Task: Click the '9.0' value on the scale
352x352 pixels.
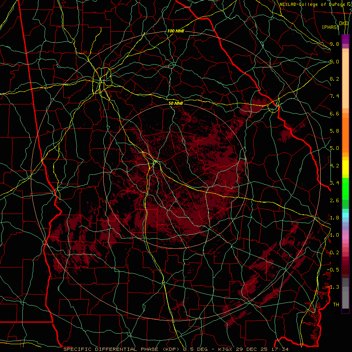Action: [334, 61]
